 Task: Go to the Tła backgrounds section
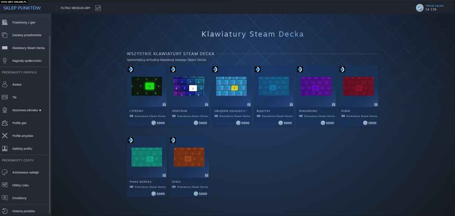pyautogui.click(x=14, y=97)
